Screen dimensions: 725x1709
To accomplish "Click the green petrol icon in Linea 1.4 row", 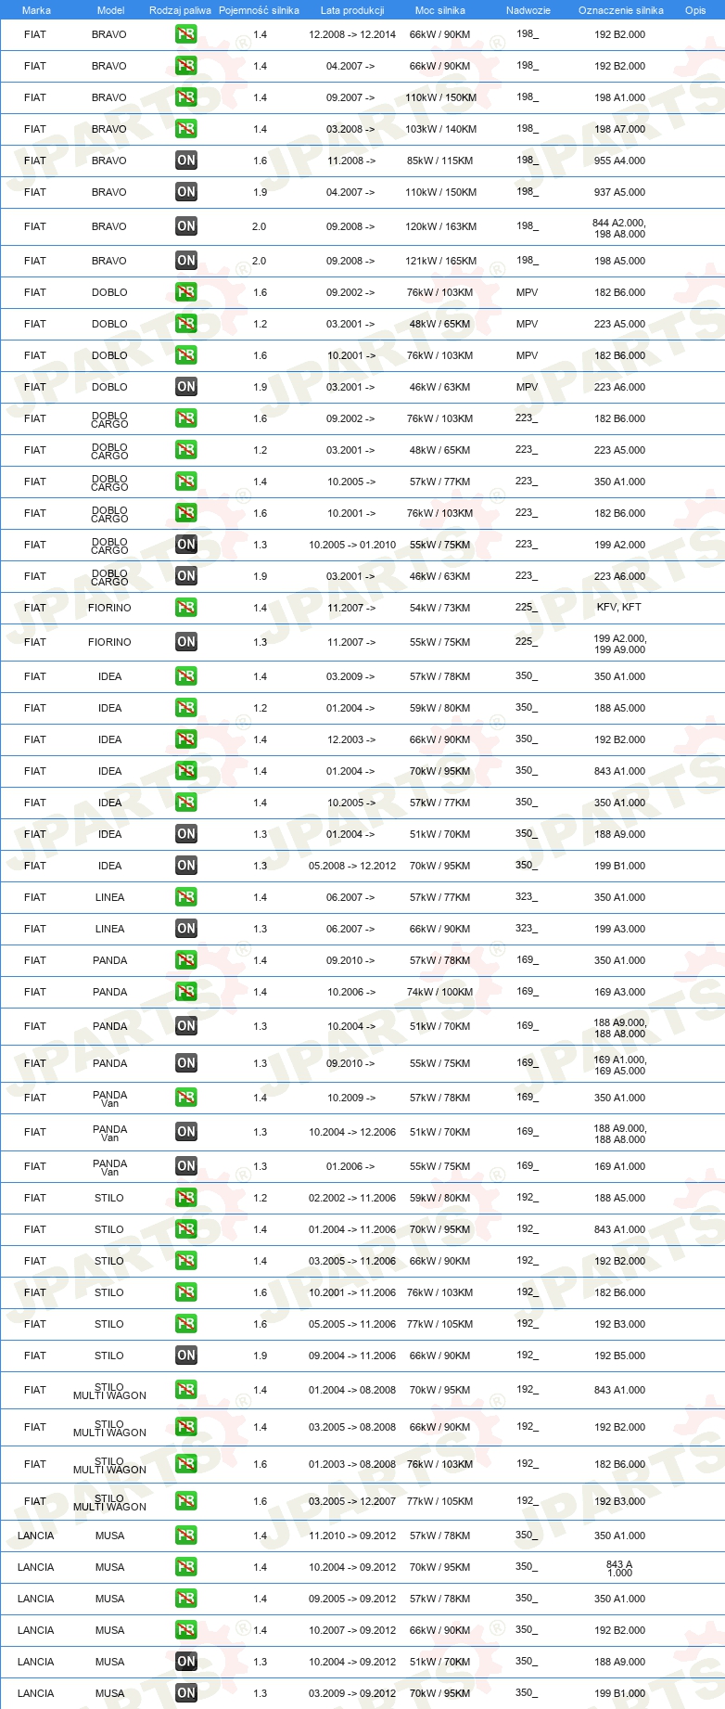I will (x=186, y=897).
